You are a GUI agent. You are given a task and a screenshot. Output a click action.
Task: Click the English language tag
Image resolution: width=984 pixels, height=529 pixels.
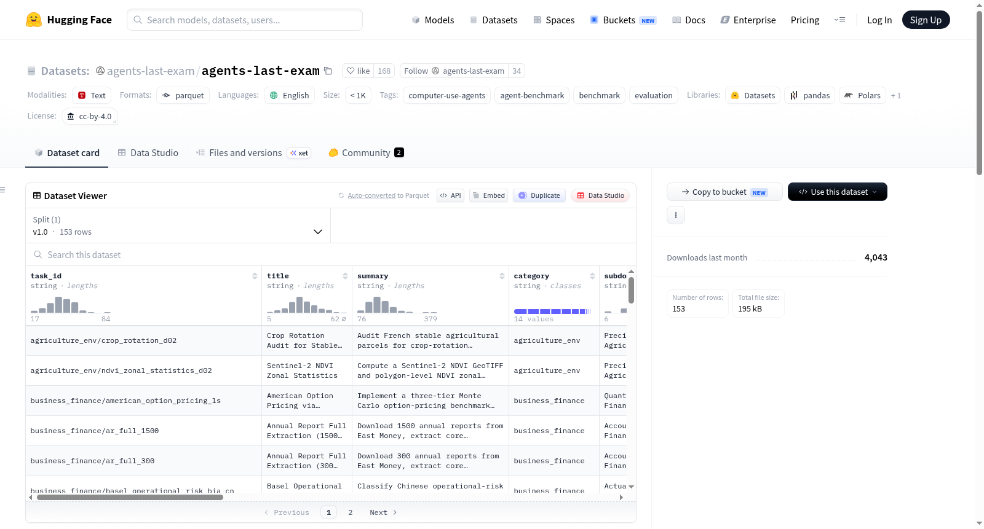290,95
